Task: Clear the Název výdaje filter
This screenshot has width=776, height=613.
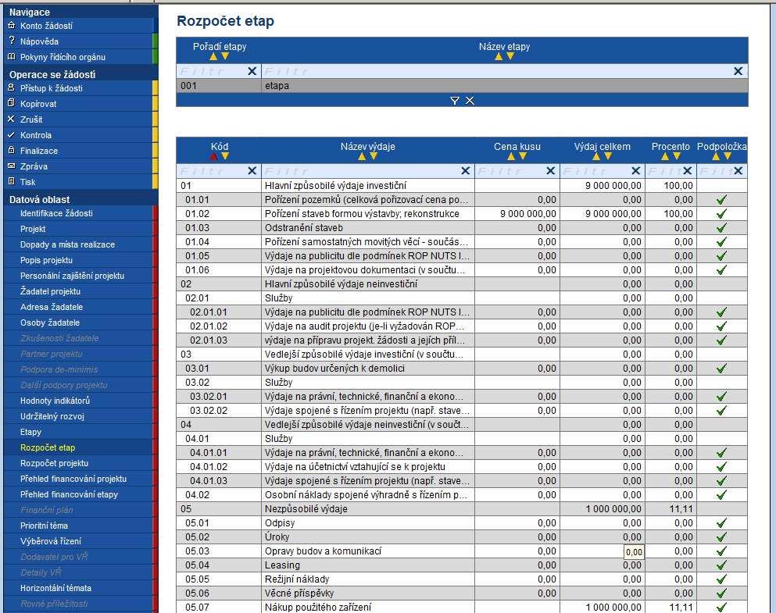Action: click(465, 170)
